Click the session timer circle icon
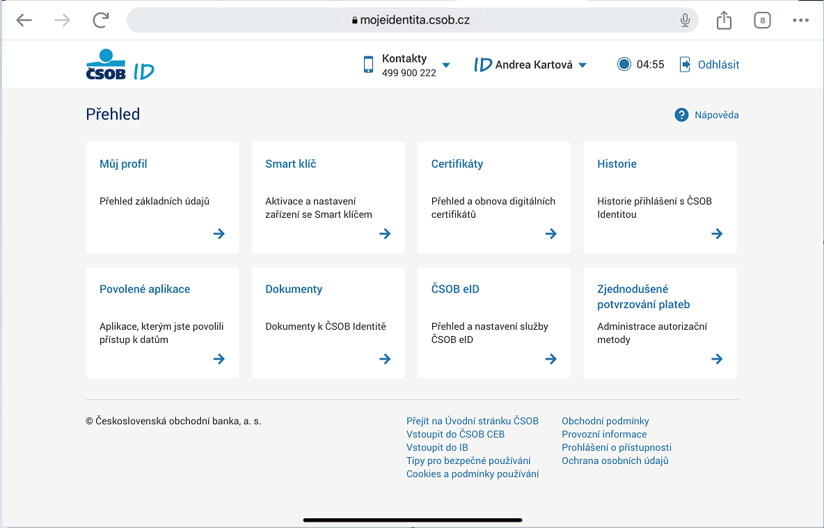 pyautogui.click(x=624, y=64)
